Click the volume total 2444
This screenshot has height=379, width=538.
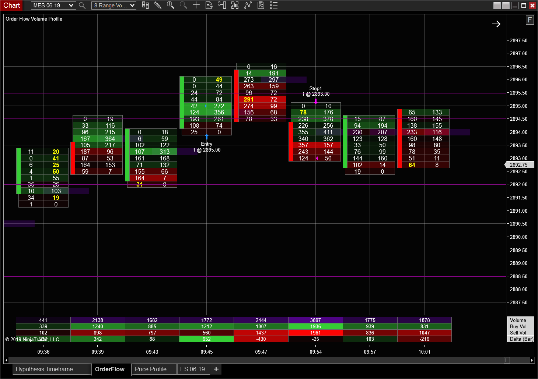point(261,320)
